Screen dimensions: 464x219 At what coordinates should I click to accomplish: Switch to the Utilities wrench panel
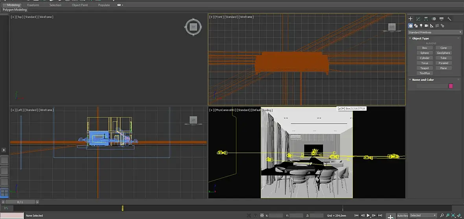[449, 18]
